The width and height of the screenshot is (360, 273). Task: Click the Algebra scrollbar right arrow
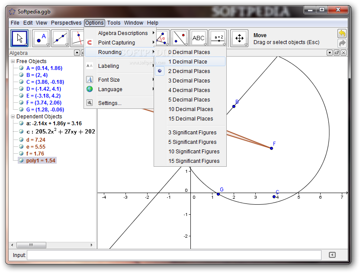91,245
